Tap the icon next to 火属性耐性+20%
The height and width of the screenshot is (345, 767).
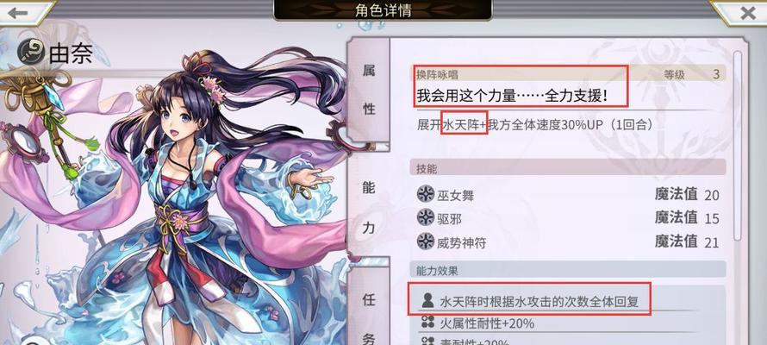[427, 323]
